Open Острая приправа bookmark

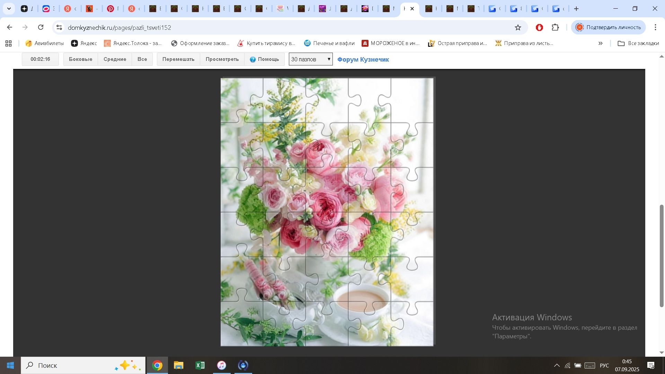point(458,43)
